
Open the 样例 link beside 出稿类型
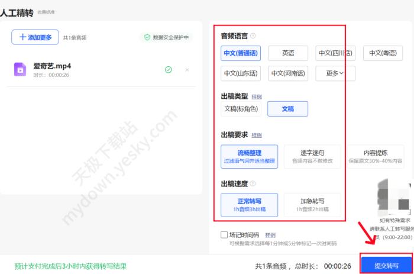pyautogui.click(x=256, y=96)
